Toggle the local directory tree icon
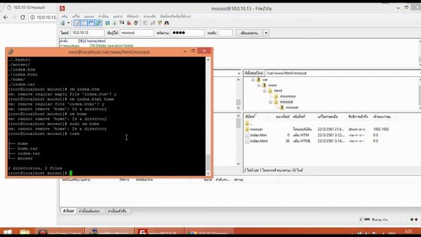The height and width of the screenshot is (237, 421). pos(84,23)
